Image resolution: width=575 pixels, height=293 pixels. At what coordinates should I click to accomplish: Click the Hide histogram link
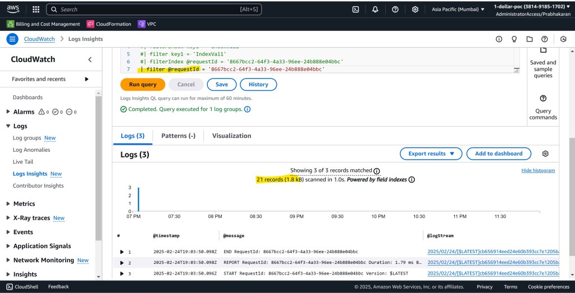point(538,170)
